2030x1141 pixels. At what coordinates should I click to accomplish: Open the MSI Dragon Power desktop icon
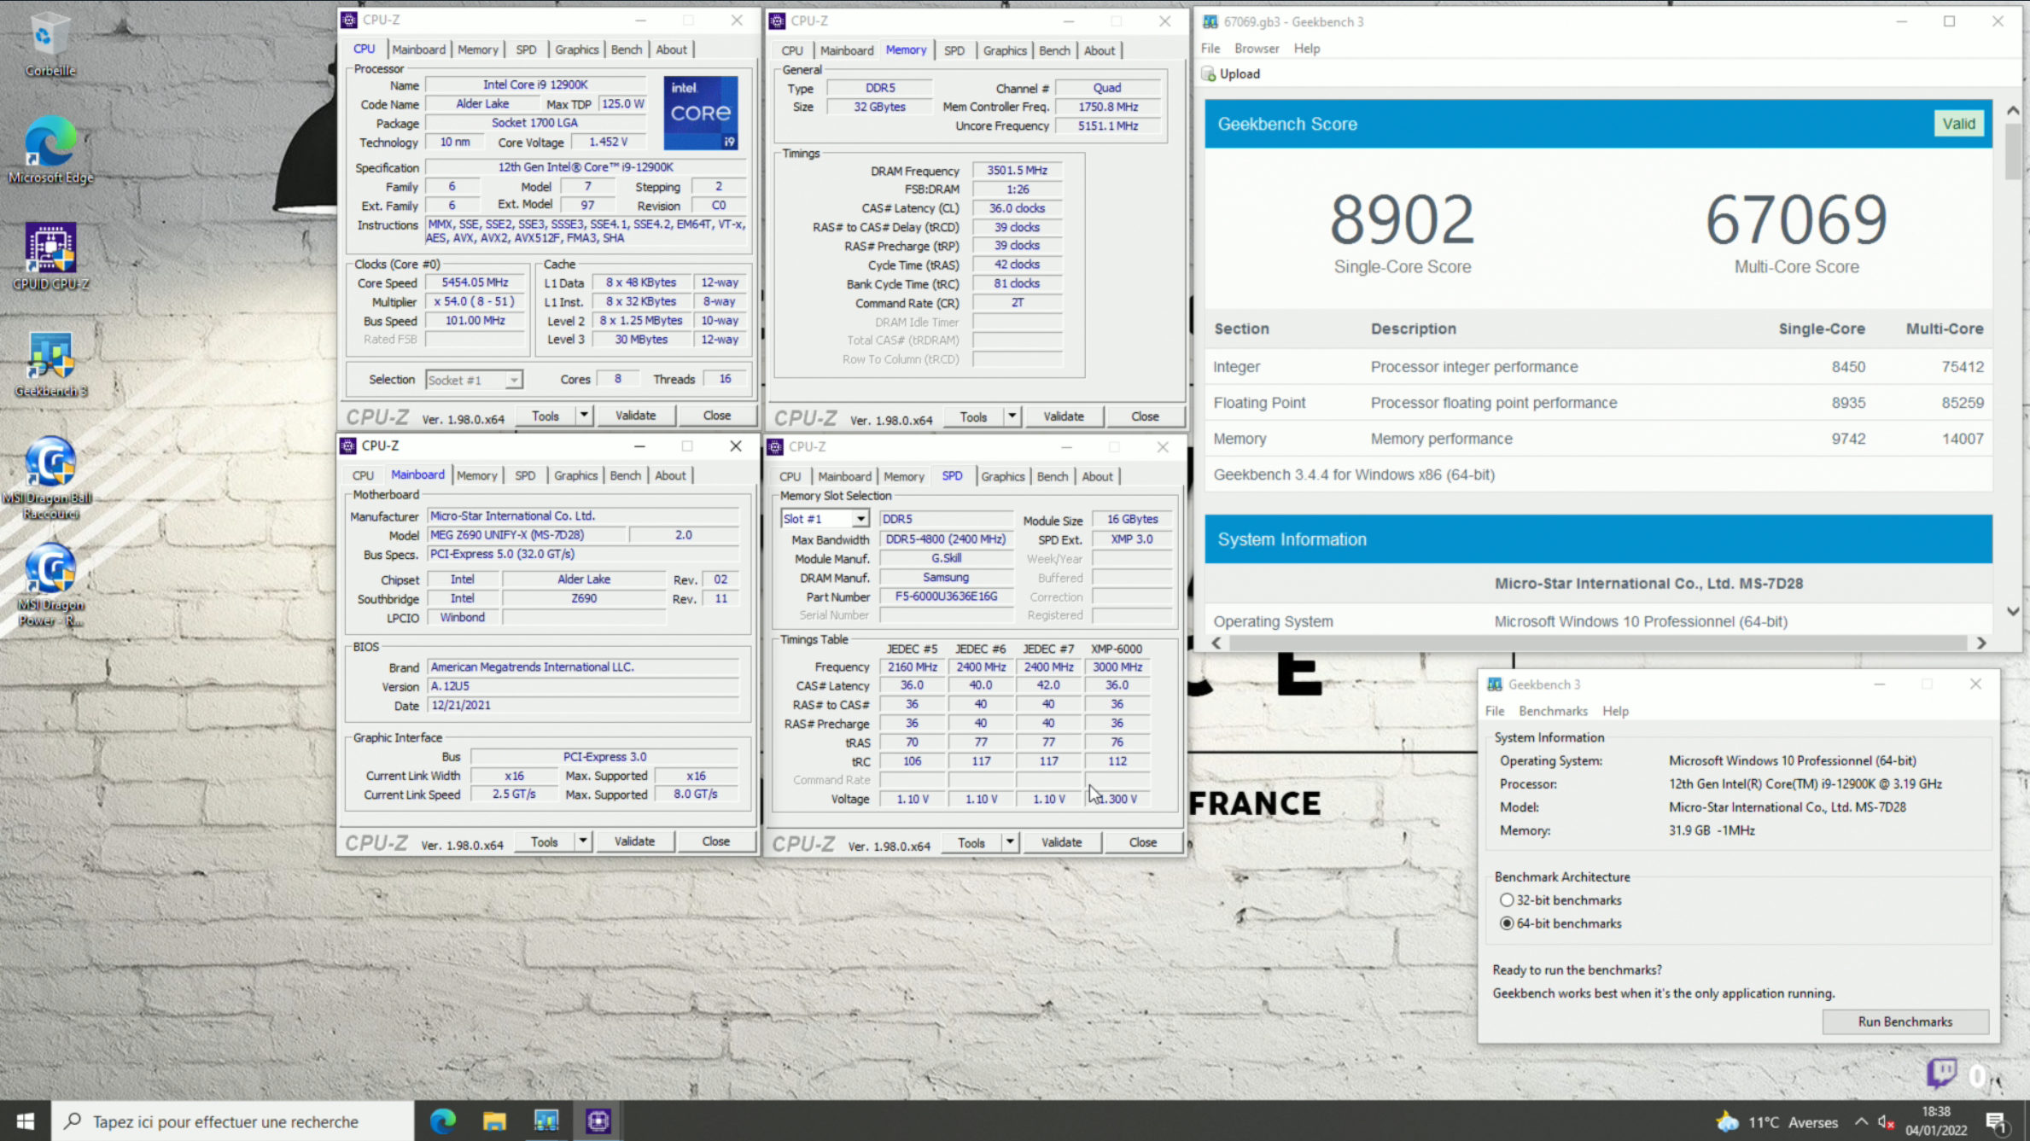(50, 585)
